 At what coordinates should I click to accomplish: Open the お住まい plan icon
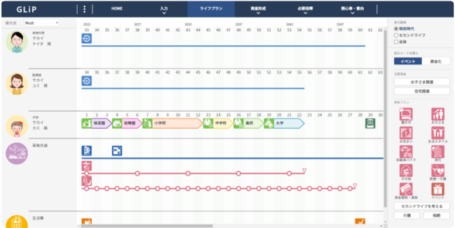tap(406, 133)
